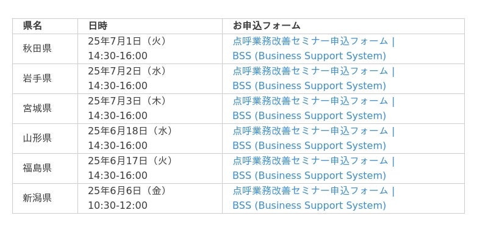Click the 県名 column header

point(32,26)
